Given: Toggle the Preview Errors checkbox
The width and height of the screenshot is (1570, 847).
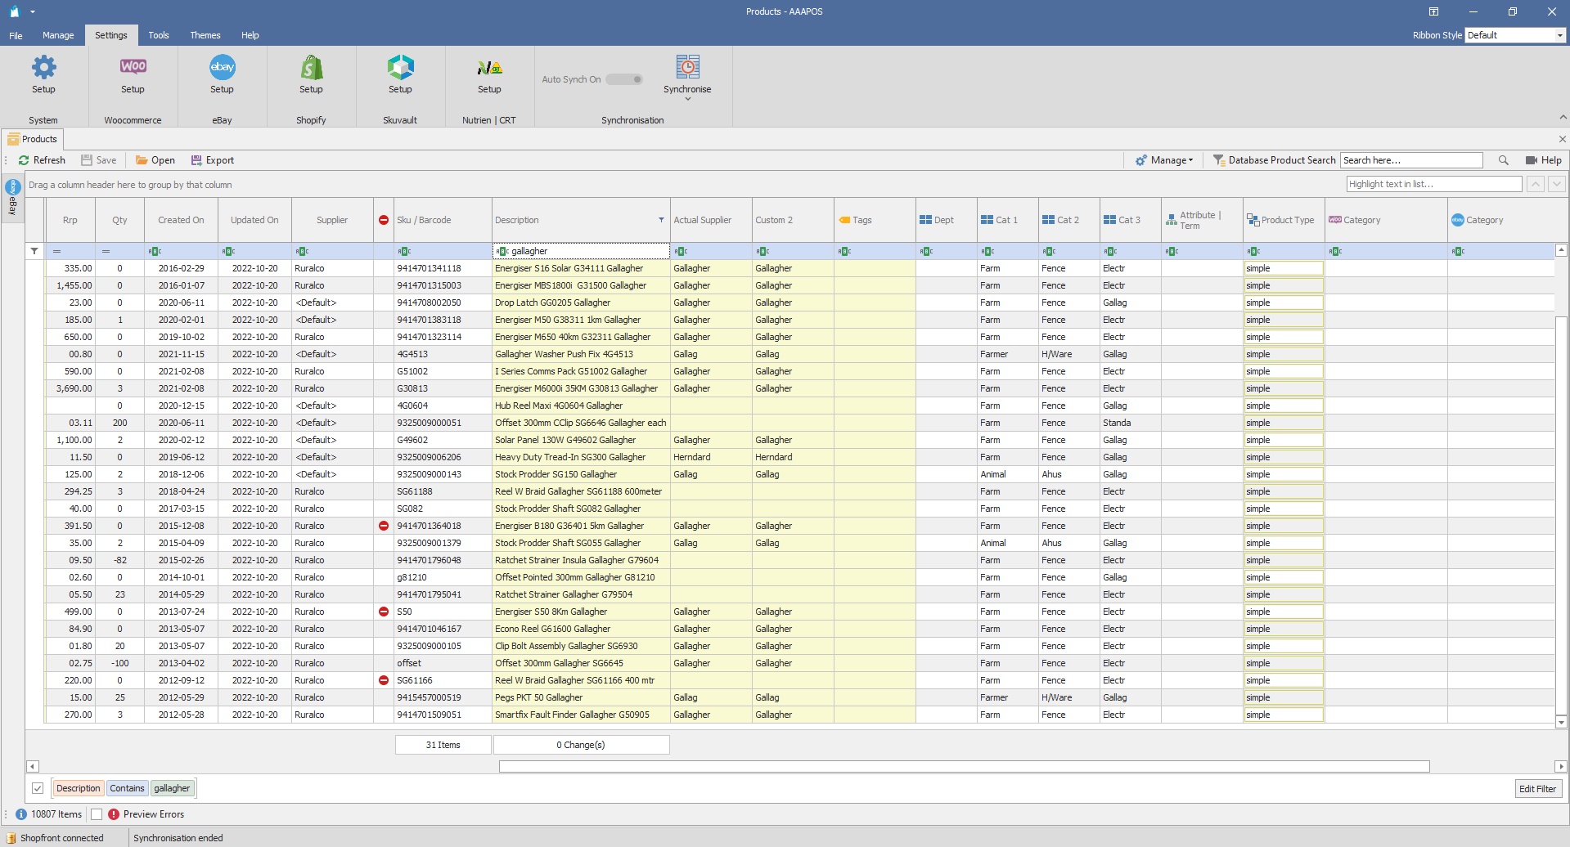Looking at the screenshot, I should click(97, 814).
